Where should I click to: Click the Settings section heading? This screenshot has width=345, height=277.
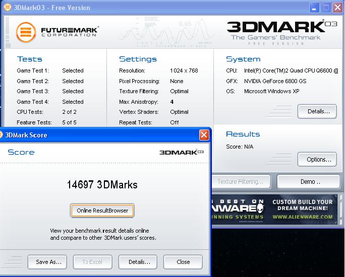(x=138, y=59)
